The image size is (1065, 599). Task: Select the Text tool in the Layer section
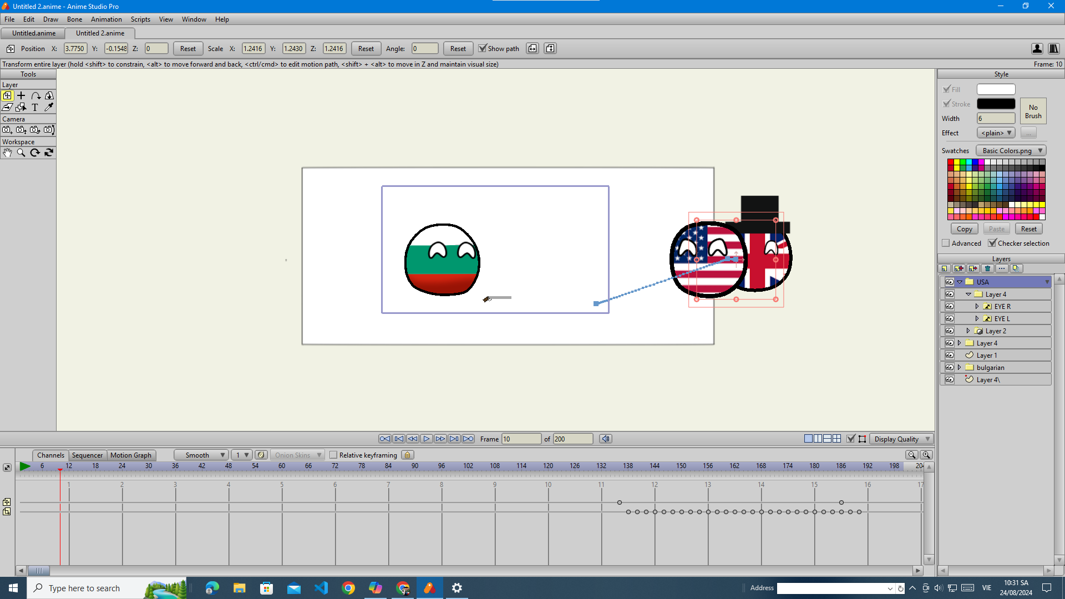coord(34,107)
